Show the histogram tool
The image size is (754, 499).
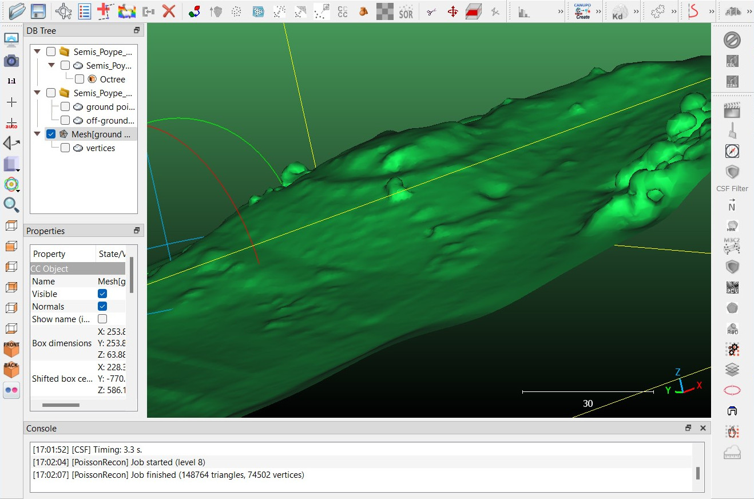(523, 11)
